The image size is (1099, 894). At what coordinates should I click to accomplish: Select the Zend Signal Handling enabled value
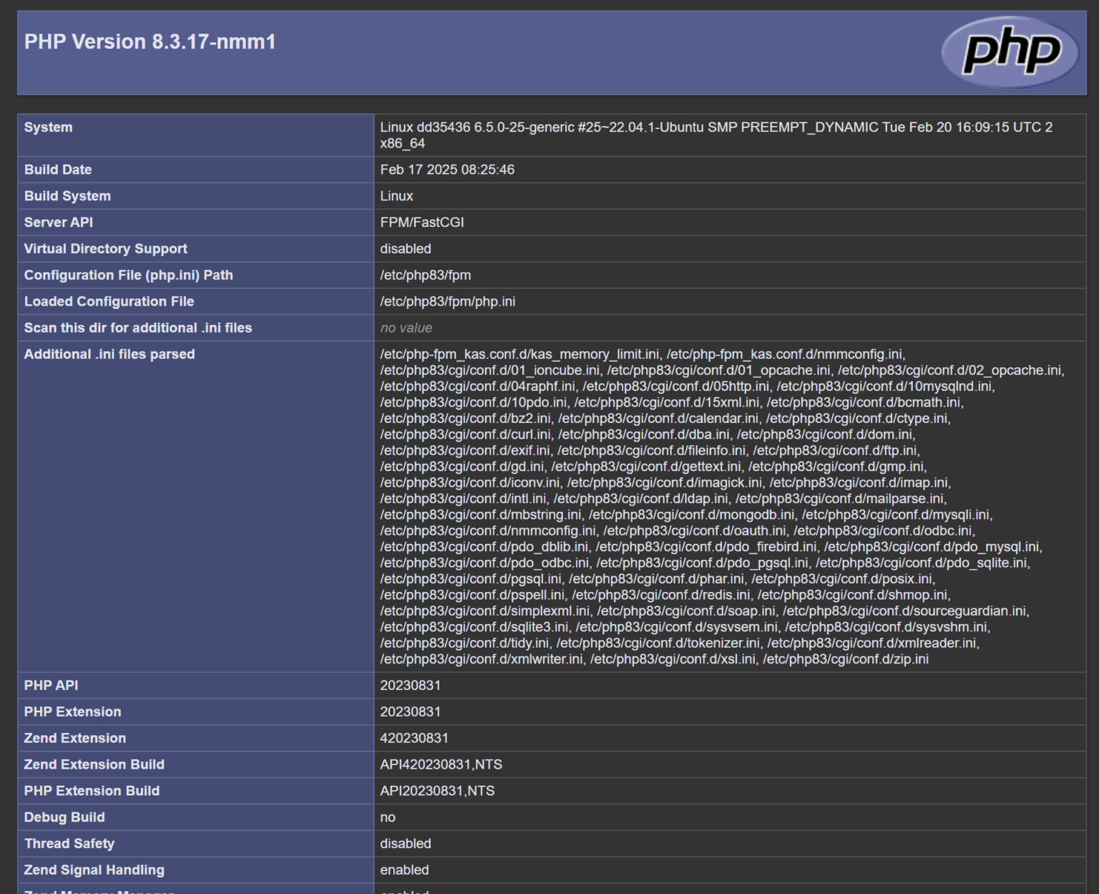click(x=404, y=870)
